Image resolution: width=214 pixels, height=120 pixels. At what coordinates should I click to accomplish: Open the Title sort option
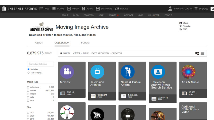pyautogui.click(x=86, y=53)
